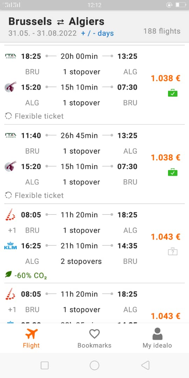
Task: Adjust dates via + / - days link
Action: [x=97, y=33]
